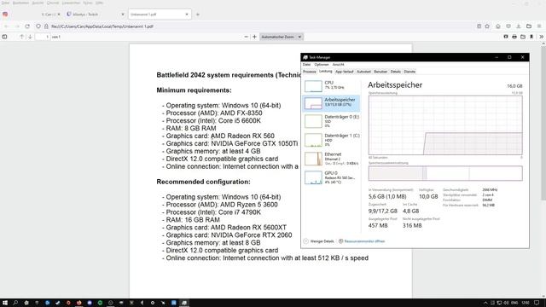Click the PDF open file folder icon
The image size is (546, 307).
[x=523, y=37]
